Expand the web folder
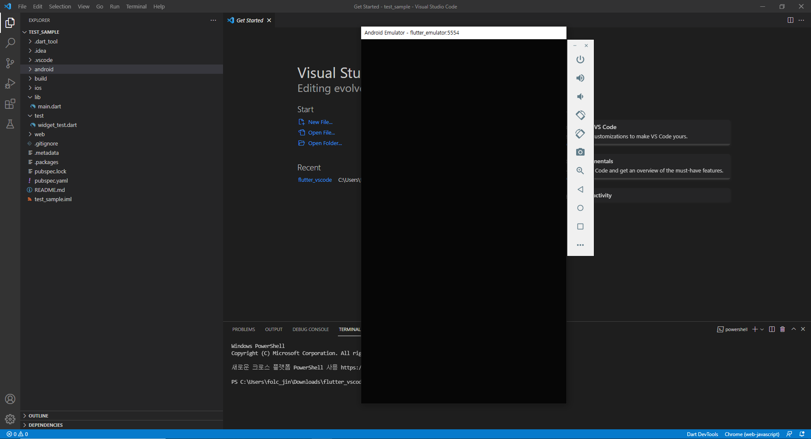Viewport: 811px width, 439px height. 122,134
